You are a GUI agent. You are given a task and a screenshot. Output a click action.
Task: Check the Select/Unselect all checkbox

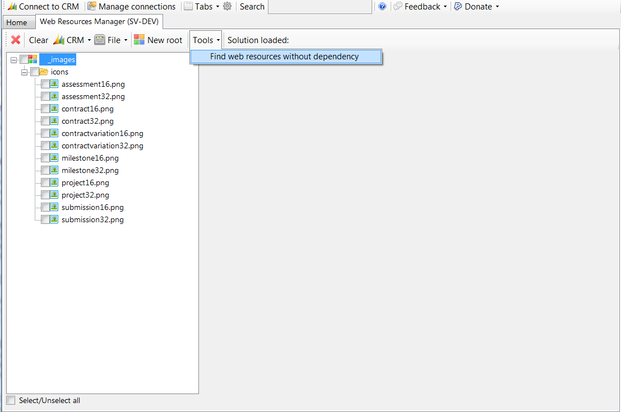point(11,400)
